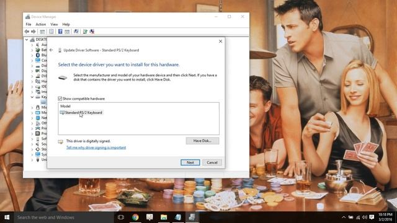Open the Help menu
Viewport: 397px width, 223px height.
[x=66, y=24]
